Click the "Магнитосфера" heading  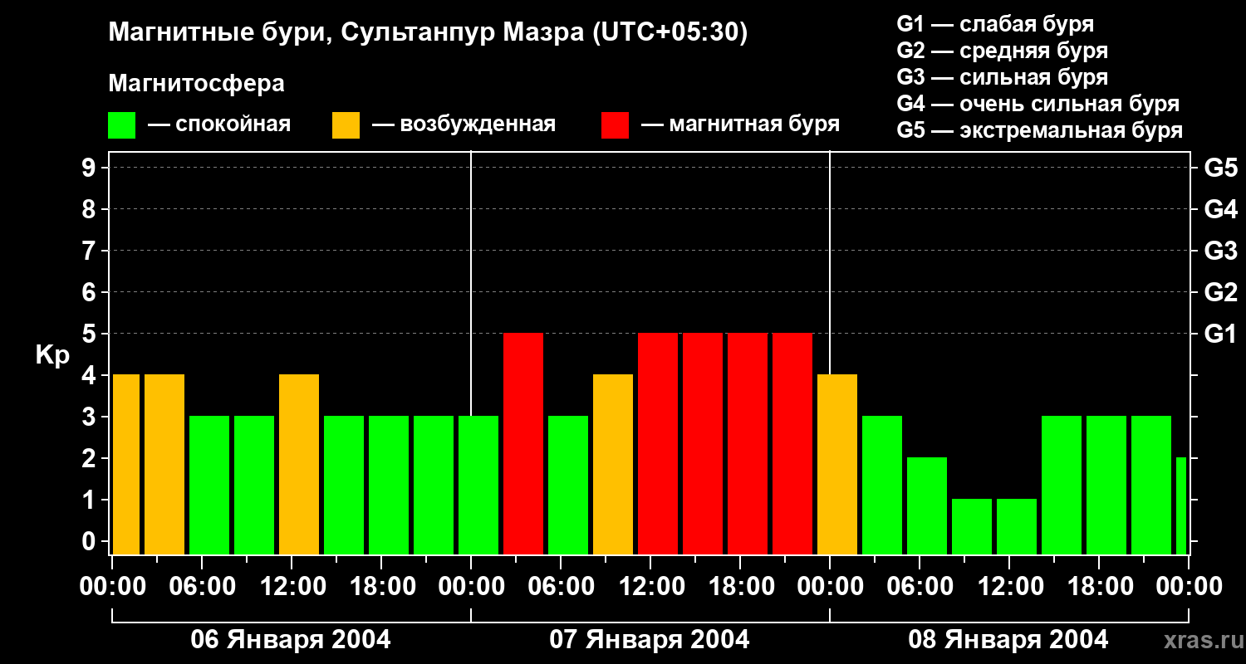pyautogui.click(x=196, y=84)
